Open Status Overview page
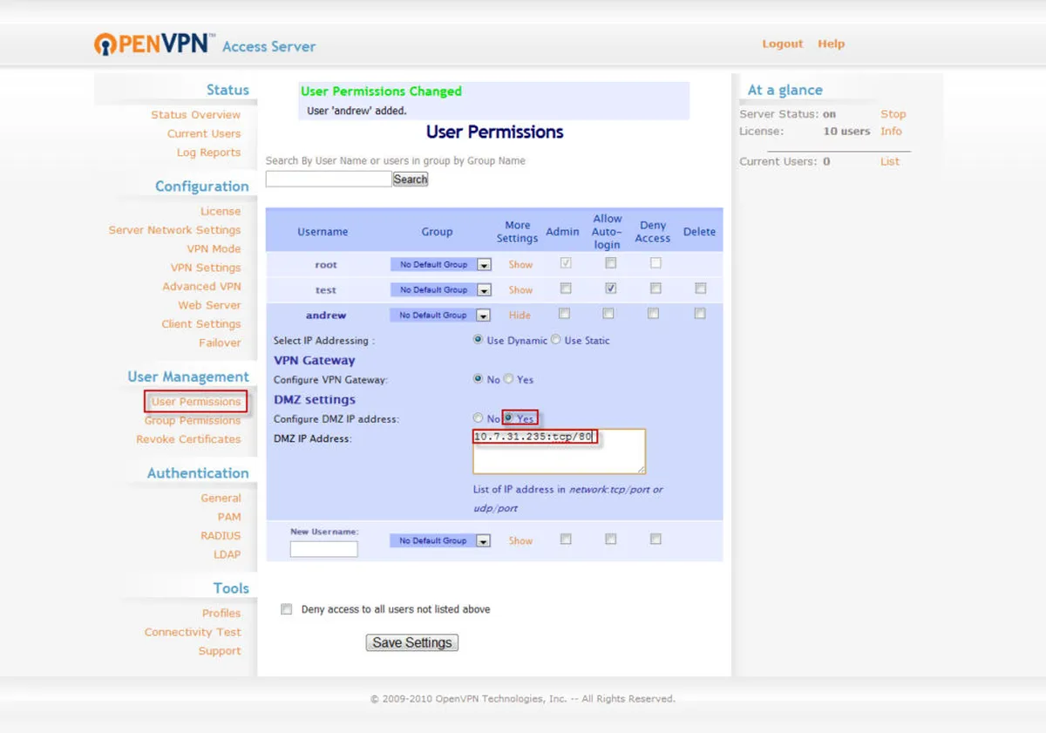This screenshot has height=733, width=1046. pos(195,115)
